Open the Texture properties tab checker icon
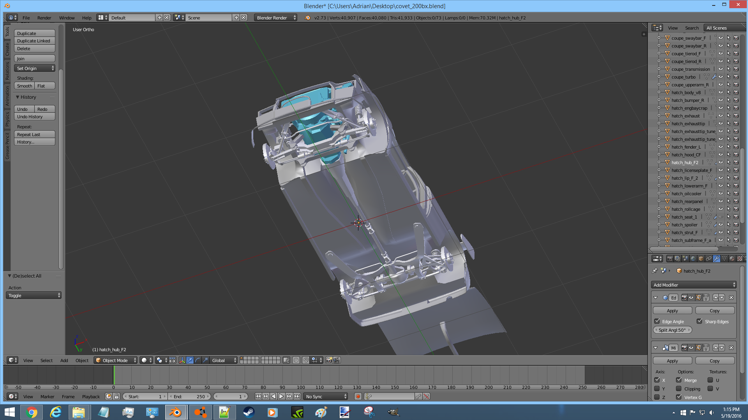Screen dimensions: 748x420 (x=740, y=259)
